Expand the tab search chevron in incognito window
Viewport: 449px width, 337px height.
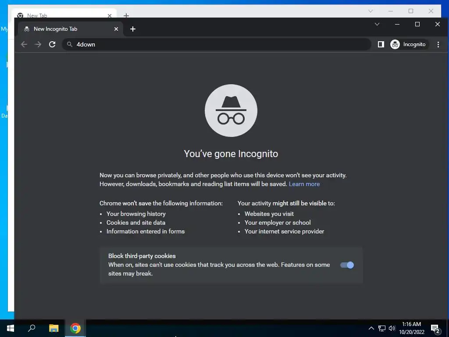pos(377,25)
